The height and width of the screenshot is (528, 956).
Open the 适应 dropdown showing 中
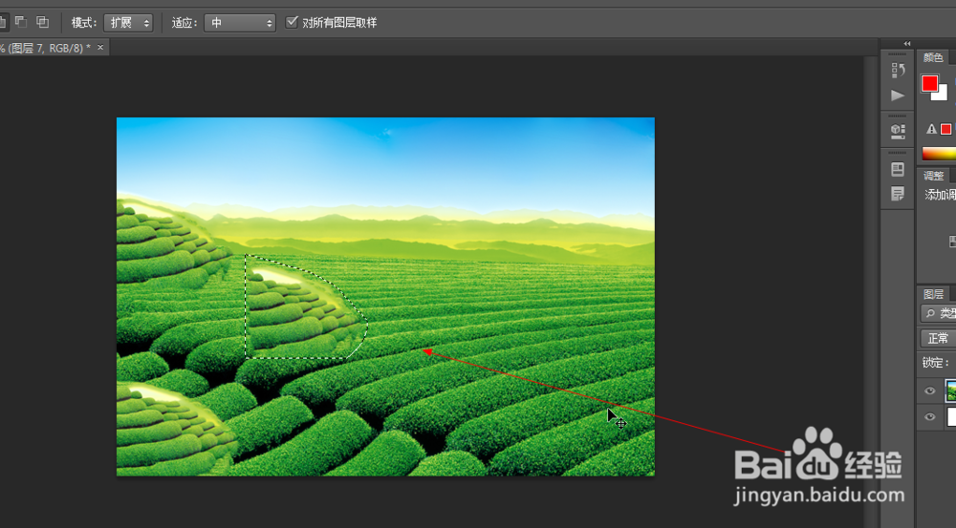click(x=239, y=23)
